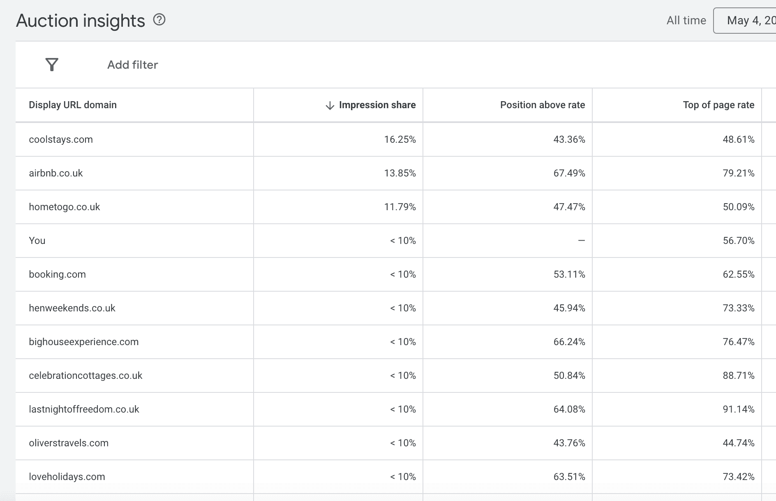Sort by Position above rate column
This screenshot has width=776, height=501.
[x=542, y=105]
